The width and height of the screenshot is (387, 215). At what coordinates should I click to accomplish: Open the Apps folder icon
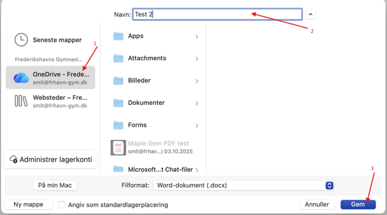(x=119, y=36)
